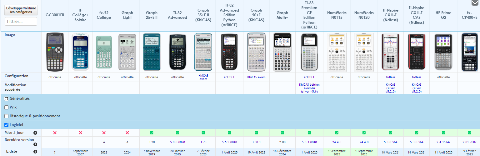
Task: Click green checkmark for NumWorks N0120 update
Action: click(364, 133)
